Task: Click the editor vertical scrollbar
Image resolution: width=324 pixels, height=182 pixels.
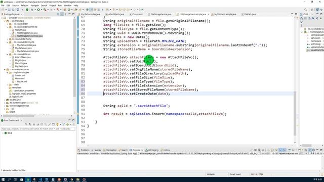Action: (295, 113)
